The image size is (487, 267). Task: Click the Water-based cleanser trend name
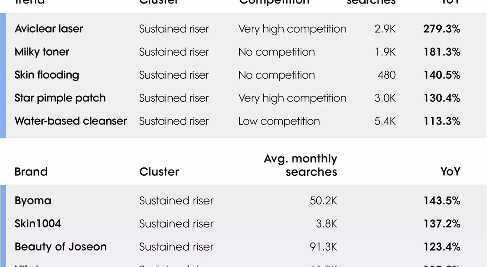(71, 121)
